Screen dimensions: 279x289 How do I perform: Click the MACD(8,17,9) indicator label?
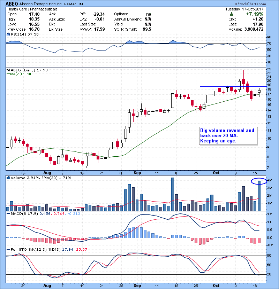[24, 214]
